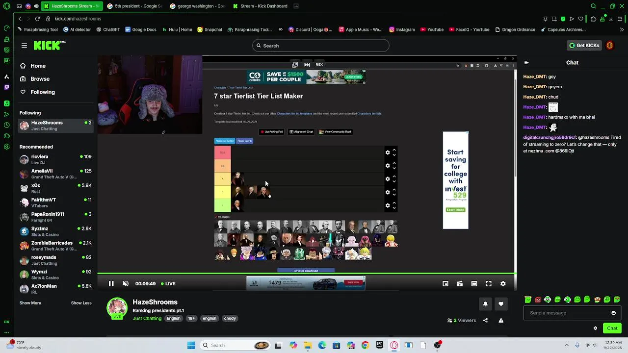Click the Opera logo menu
Viewport: 628px width, 353px height.
click(6, 6)
